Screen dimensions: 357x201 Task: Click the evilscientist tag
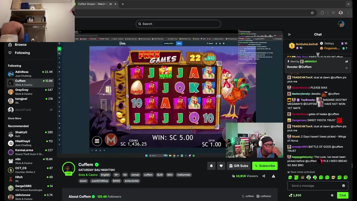coord(132,181)
